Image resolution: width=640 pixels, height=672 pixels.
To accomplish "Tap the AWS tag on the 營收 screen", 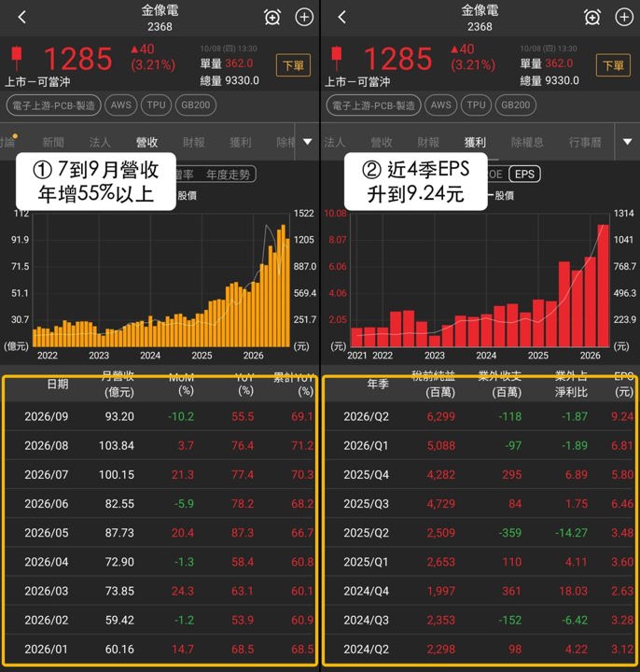I will pos(120,105).
